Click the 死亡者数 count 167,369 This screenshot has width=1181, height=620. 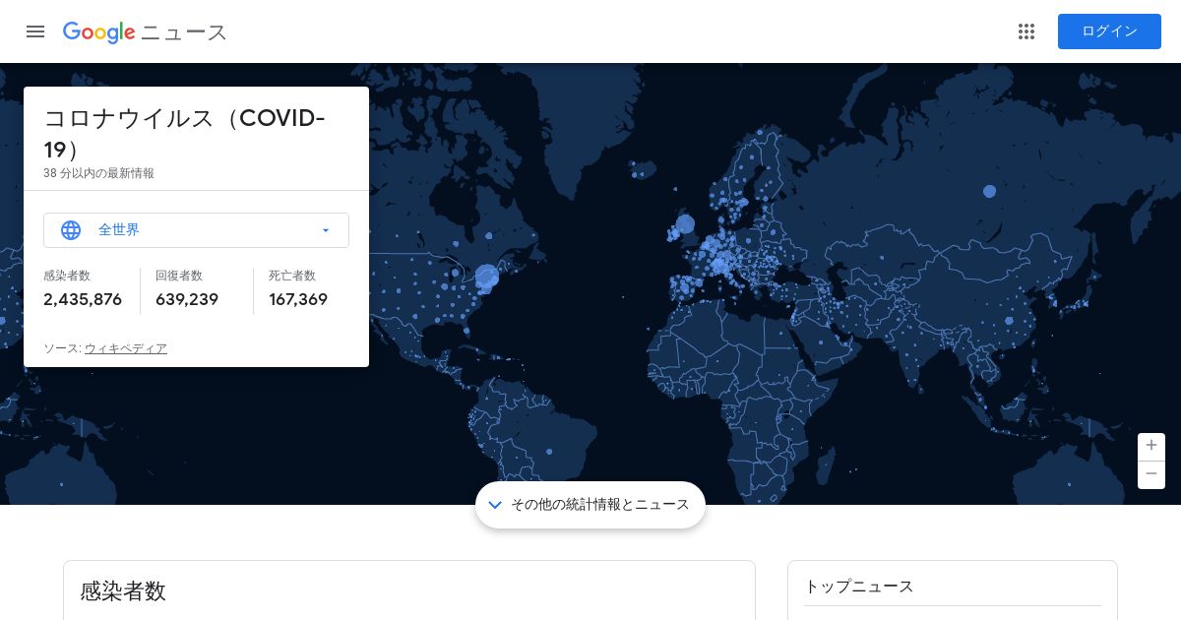(298, 299)
